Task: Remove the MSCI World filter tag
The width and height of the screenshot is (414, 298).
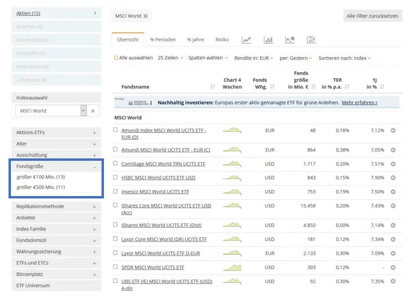Action: tap(145, 16)
